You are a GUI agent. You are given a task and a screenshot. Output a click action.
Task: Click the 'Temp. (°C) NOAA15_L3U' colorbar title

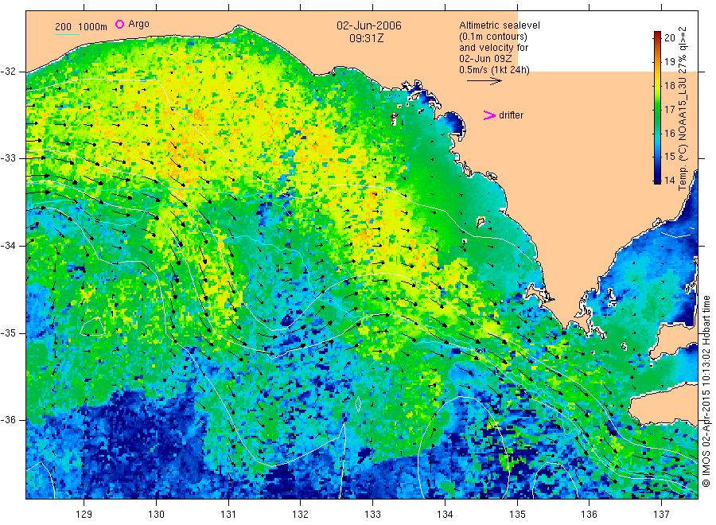683,134
